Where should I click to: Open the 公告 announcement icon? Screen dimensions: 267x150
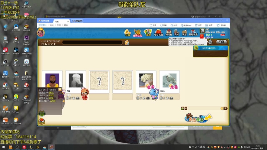pyautogui.click(x=127, y=33)
